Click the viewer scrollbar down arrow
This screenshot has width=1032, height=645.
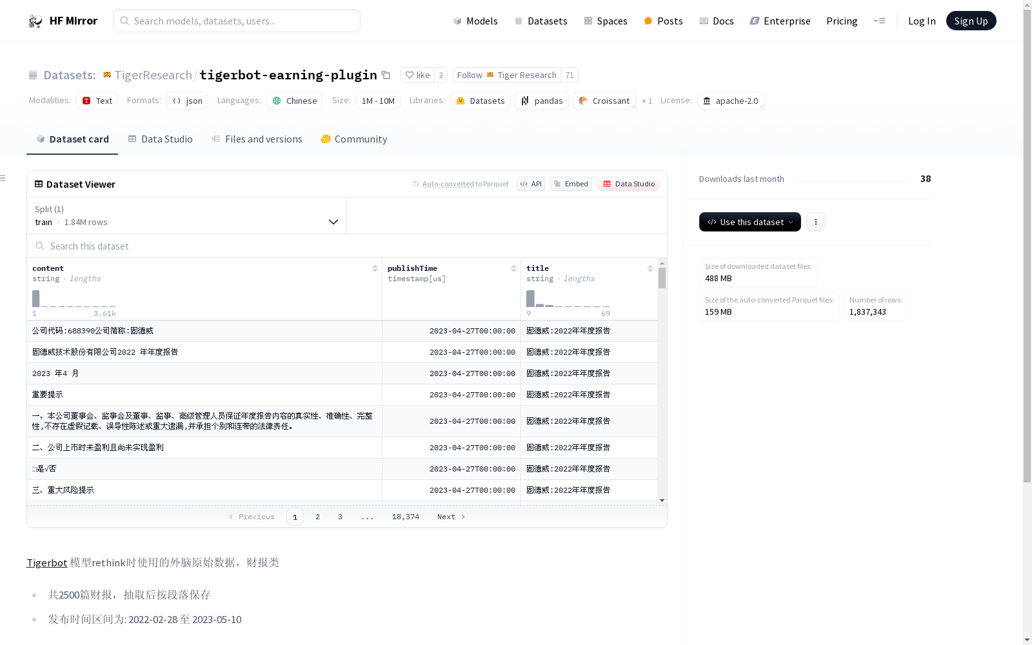(662, 501)
